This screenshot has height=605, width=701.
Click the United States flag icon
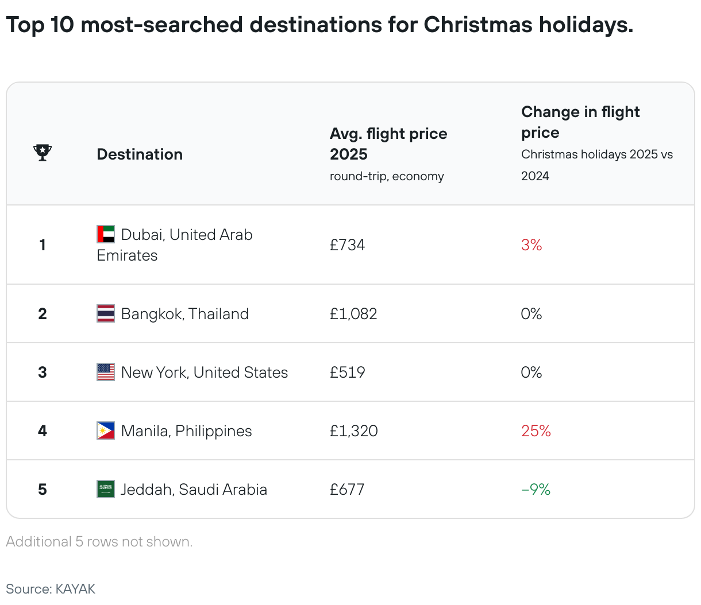coord(106,372)
